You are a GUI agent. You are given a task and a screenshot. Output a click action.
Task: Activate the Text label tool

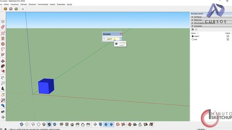point(3,83)
